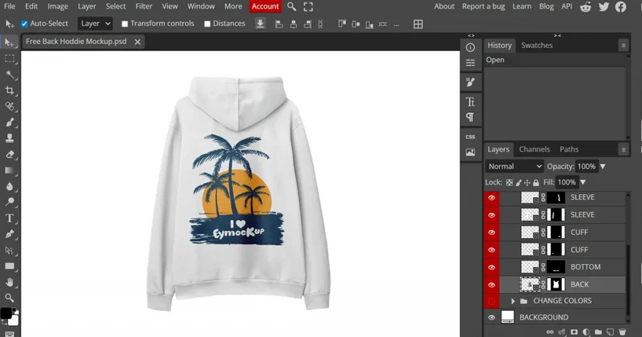Toggle fullscreen mode icon
The image size is (642, 337).
pyautogui.click(x=308, y=6)
